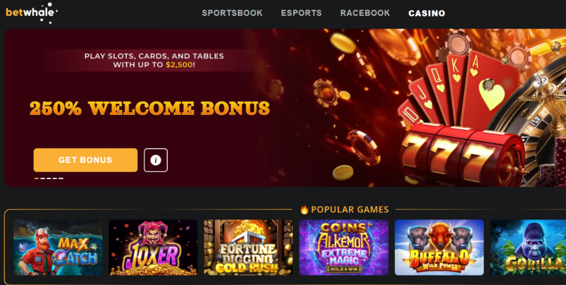Click the betwhale logo
566x285 pixels.
point(32,13)
